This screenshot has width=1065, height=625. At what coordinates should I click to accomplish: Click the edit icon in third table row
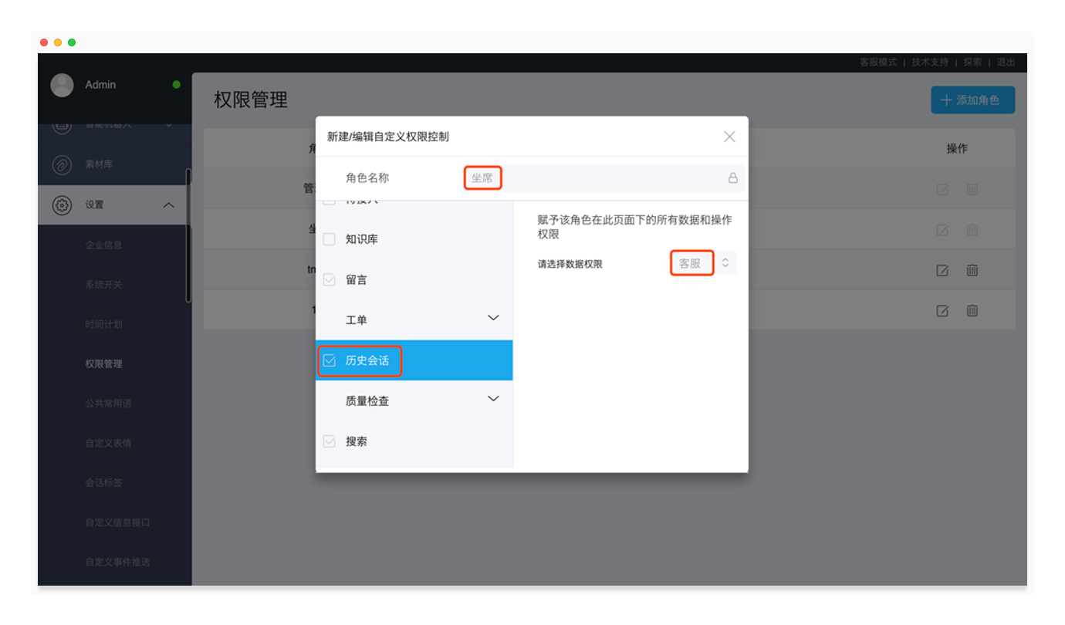click(942, 270)
